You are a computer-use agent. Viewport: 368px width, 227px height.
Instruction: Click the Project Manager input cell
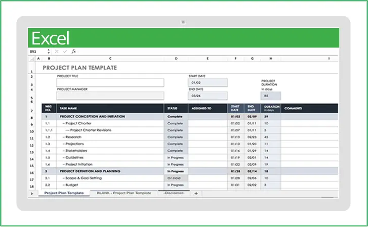coord(110,96)
